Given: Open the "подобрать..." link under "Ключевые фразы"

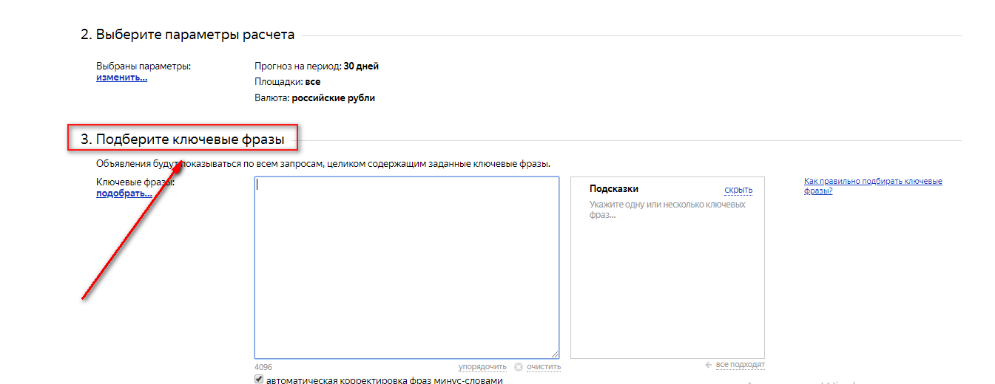Looking at the screenshot, I should click(124, 193).
